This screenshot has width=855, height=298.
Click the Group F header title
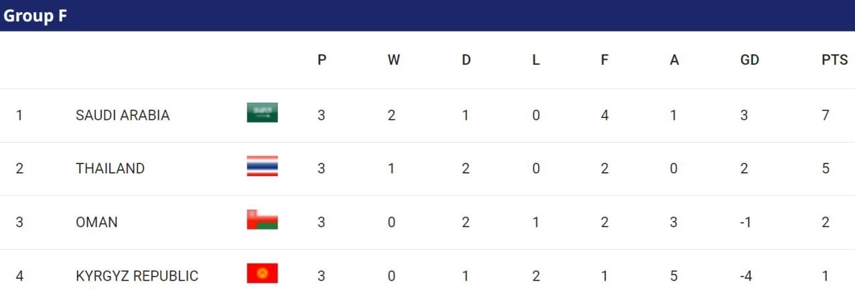tap(36, 16)
